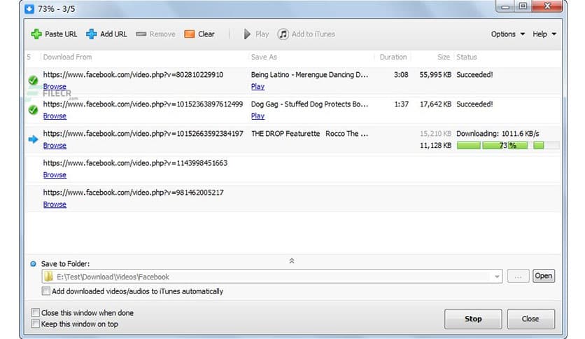Click the 3:08 duration value

tap(401, 75)
